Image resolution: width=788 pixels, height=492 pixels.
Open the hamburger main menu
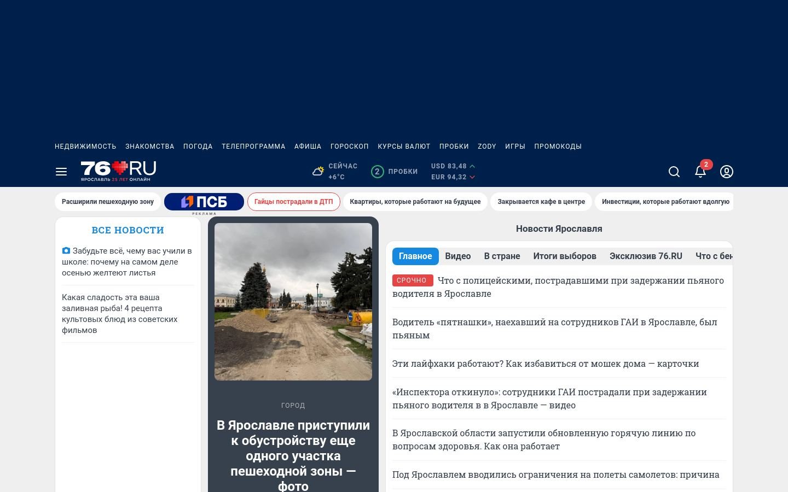click(61, 172)
